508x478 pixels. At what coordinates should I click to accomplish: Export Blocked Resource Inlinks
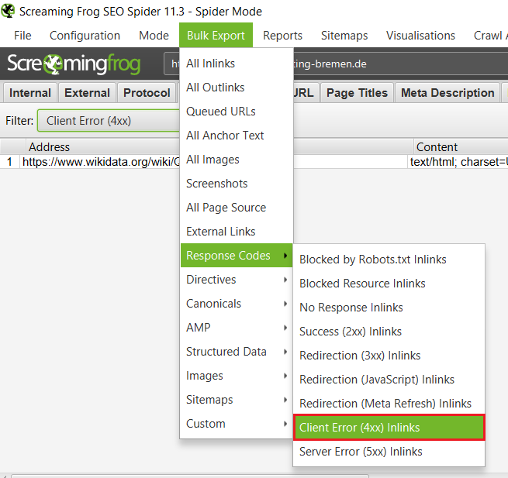[389, 284]
